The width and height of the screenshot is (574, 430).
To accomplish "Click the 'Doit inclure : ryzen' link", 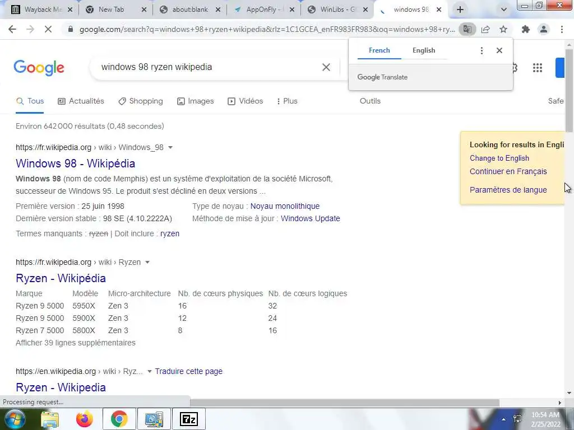I will (170, 233).
